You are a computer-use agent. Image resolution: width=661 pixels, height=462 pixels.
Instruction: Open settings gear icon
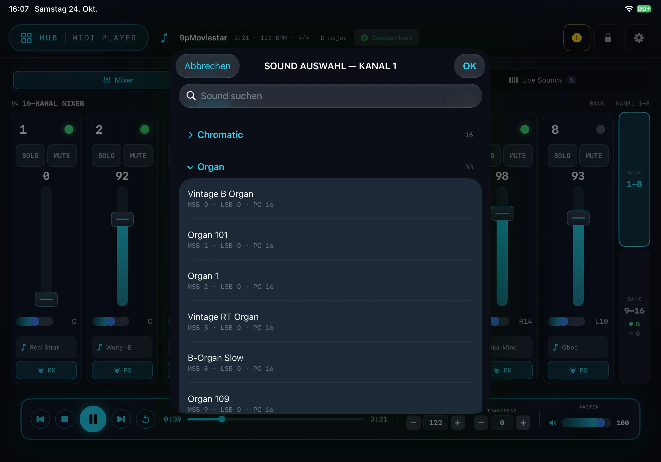(x=639, y=38)
